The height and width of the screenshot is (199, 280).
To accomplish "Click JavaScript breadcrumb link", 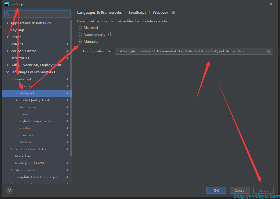I will (x=137, y=13).
